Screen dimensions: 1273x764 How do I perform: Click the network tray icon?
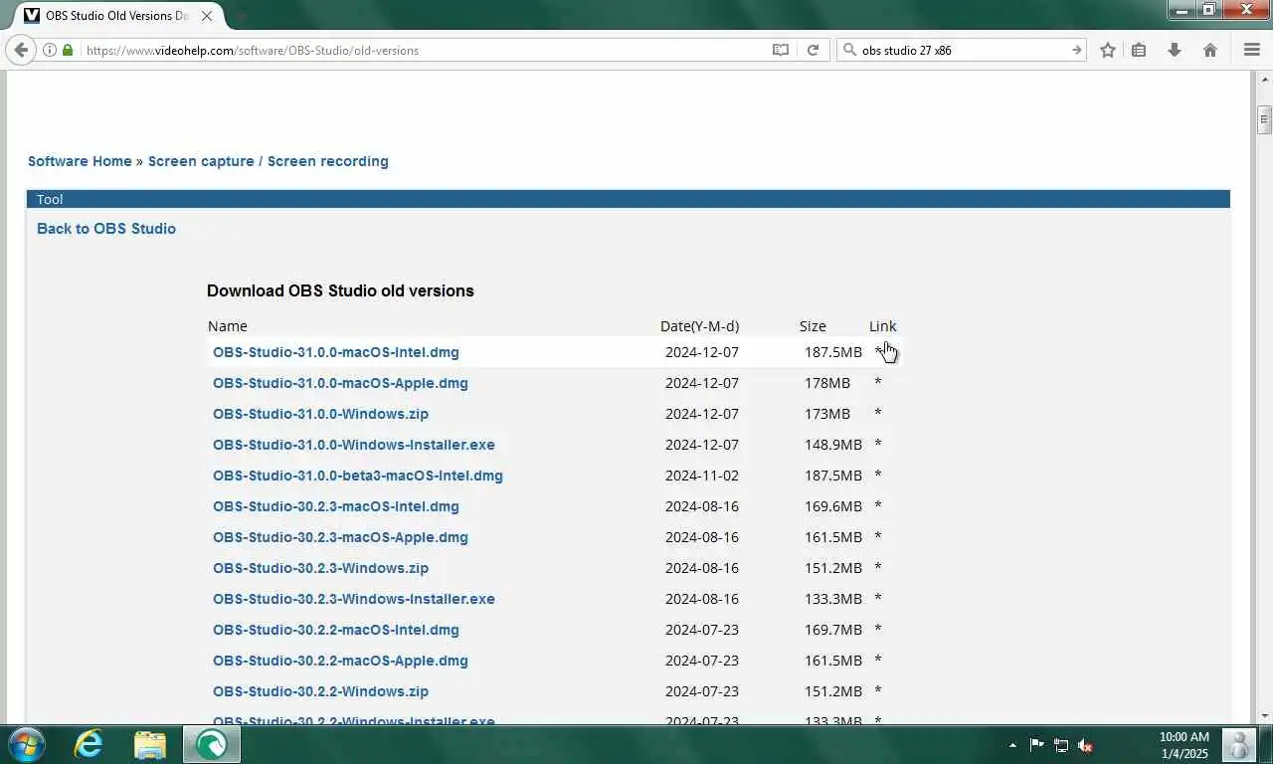pyautogui.click(x=1061, y=745)
